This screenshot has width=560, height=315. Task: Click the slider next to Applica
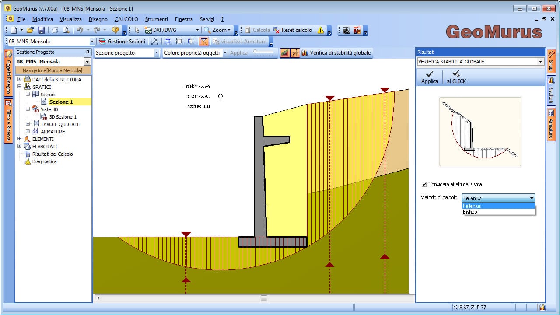(264, 52)
